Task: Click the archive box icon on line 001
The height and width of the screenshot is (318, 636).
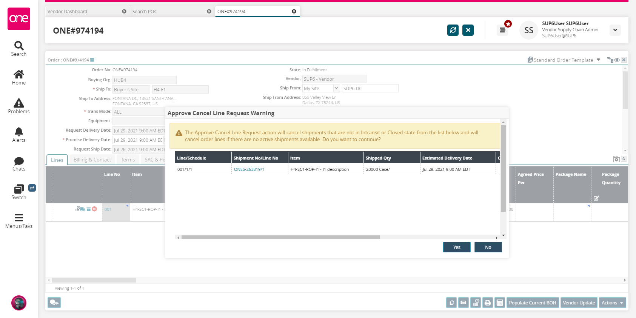Action: (x=89, y=209)
